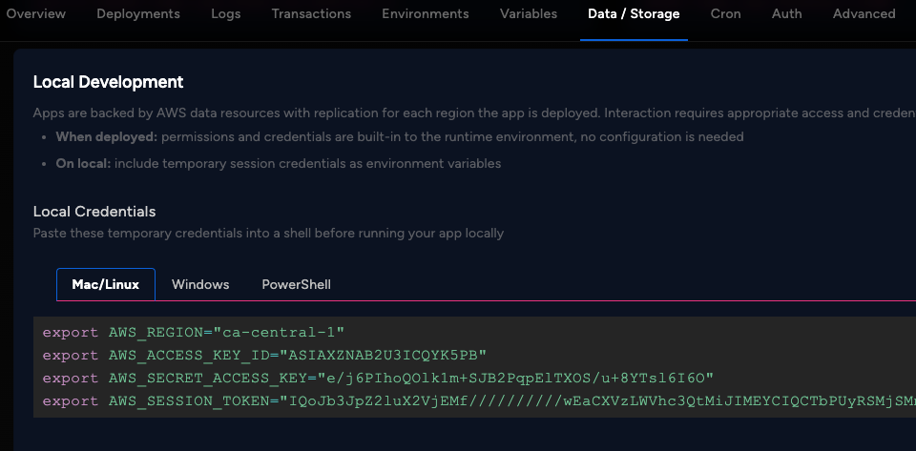Open the Overview tab
The height and width of the screenshot is (451, 916).
point(36,14)
